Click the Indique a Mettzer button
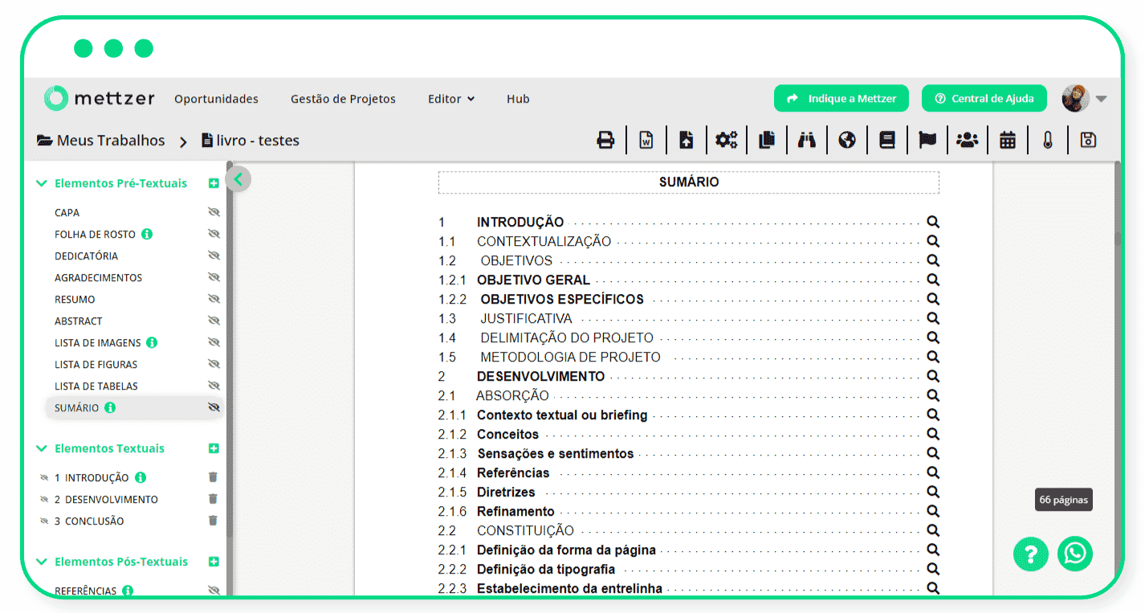 841,98
